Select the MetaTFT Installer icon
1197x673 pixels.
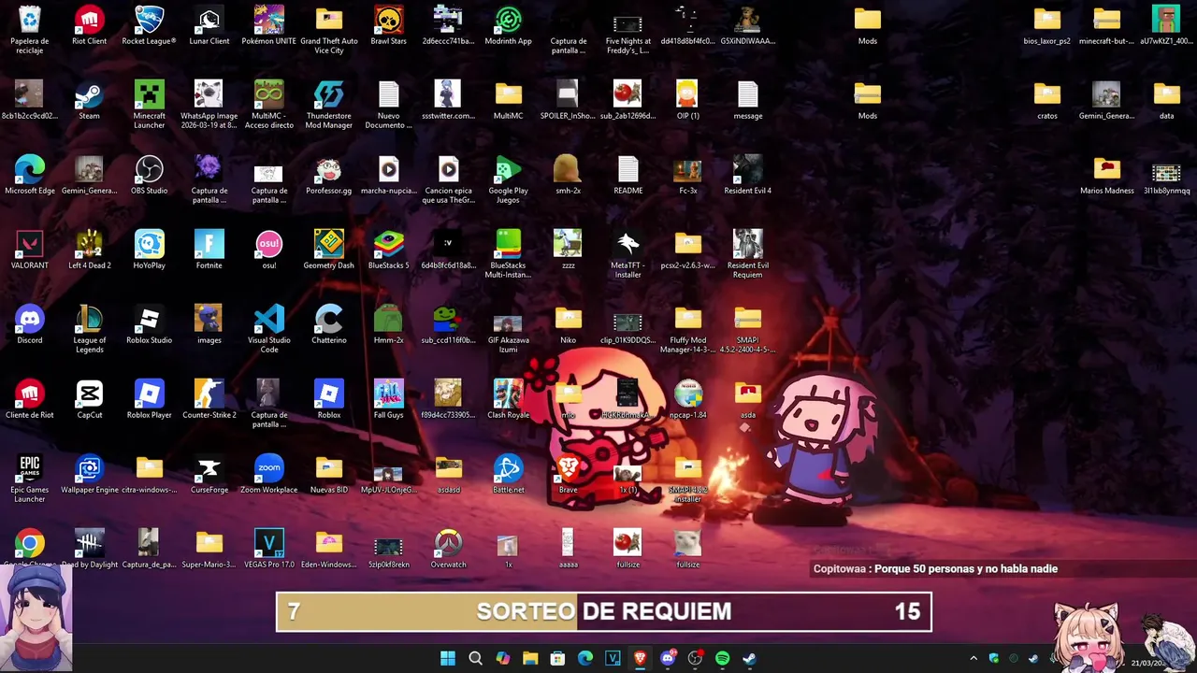pos(627,253)
